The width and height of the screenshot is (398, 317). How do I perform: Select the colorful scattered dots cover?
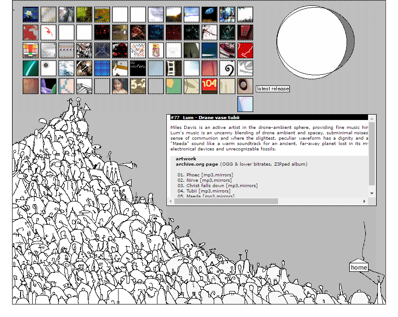(x=138, y=50)
